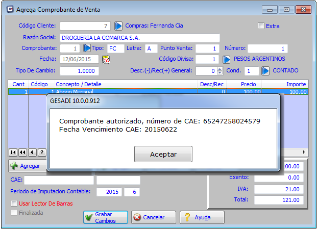Click calendar icon beside Fecha field
Screen dimensions: 317x229
coord(107,59)
